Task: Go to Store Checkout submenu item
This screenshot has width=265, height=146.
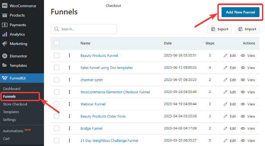Action: click(x=15, y=104)
